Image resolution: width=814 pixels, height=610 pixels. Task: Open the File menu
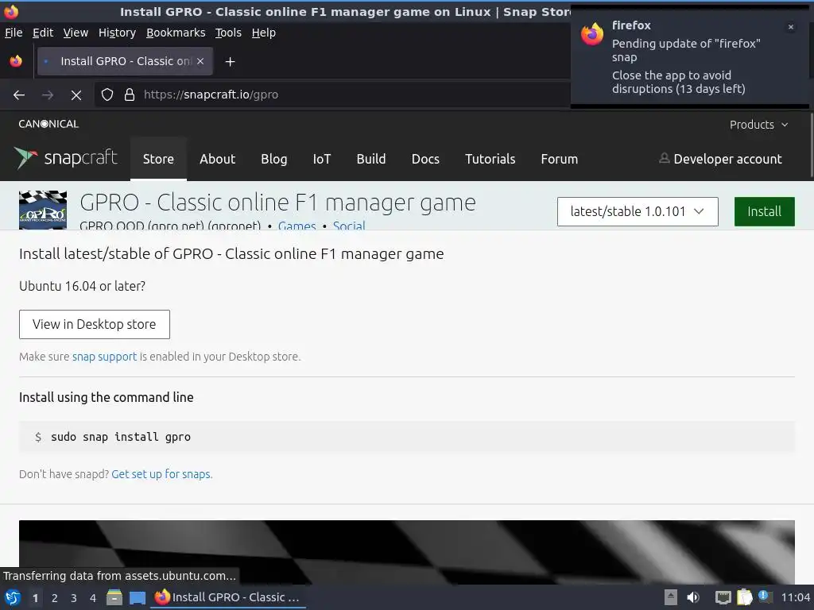tap(14, 33)
